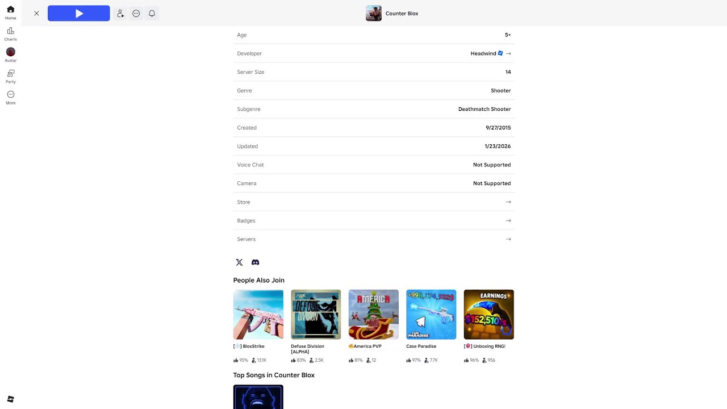Click the 13.1K player count under BloxStrike
Screen dimensions: 727x409
point(259,360)
